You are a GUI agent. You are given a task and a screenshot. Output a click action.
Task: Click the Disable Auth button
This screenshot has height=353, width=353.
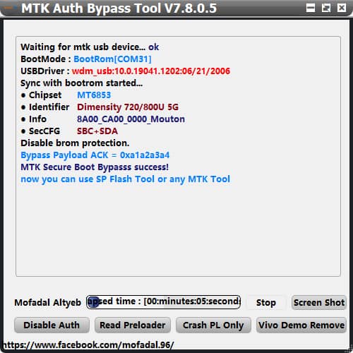pyautogui.click(x=52, y=325)
